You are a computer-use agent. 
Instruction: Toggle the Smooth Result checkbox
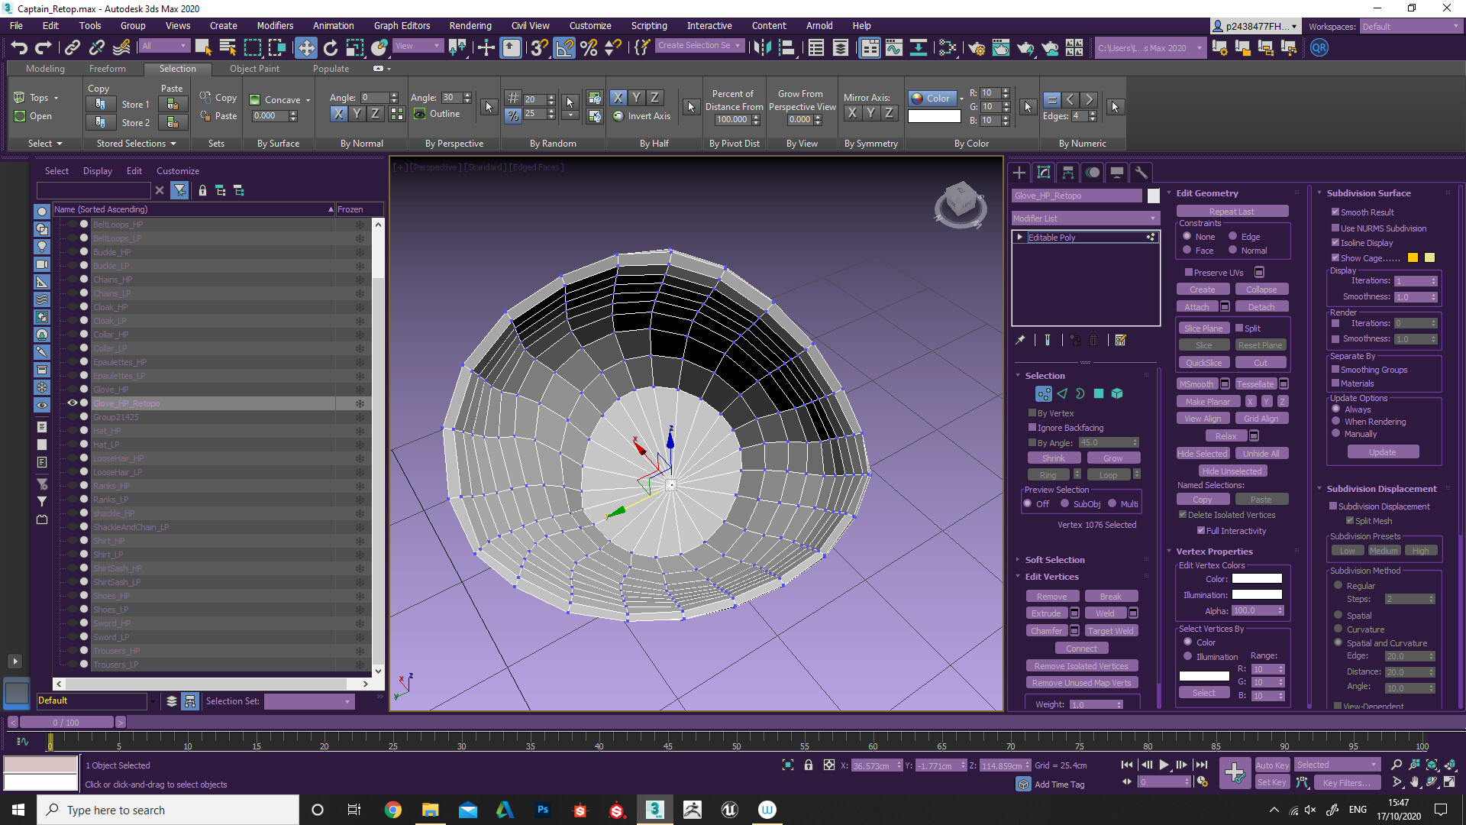click(1335, 212)
